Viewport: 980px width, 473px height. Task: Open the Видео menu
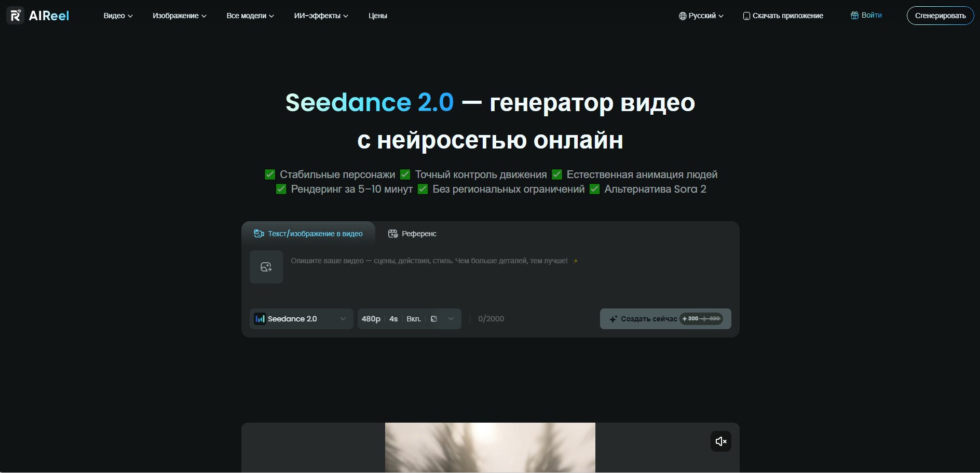pyautogui.click(x=118, y=16)
